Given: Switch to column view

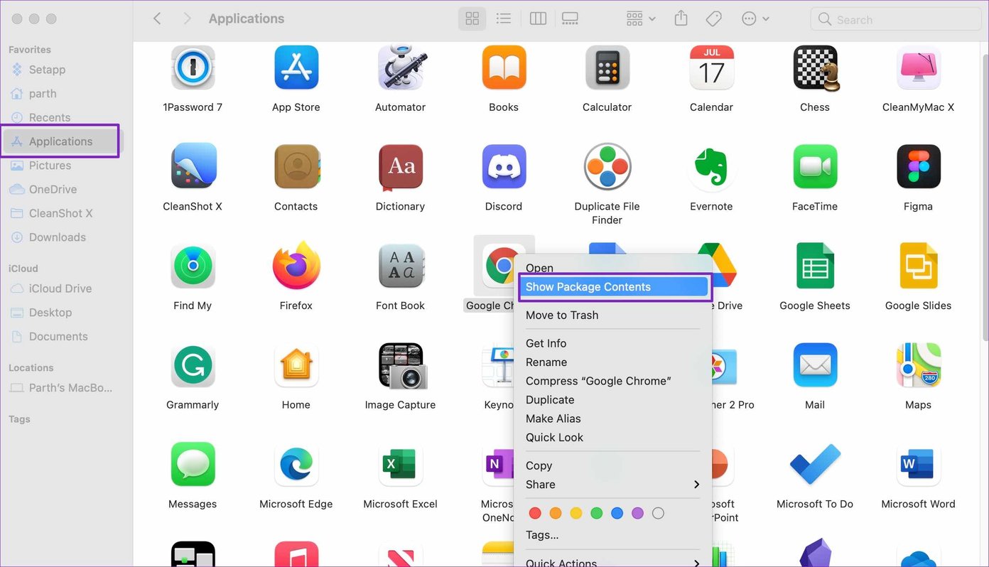Looking at the screenshot, I should (x=539, y=19).
